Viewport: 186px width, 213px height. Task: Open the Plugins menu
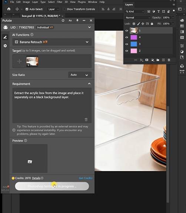tap(82, 2)
